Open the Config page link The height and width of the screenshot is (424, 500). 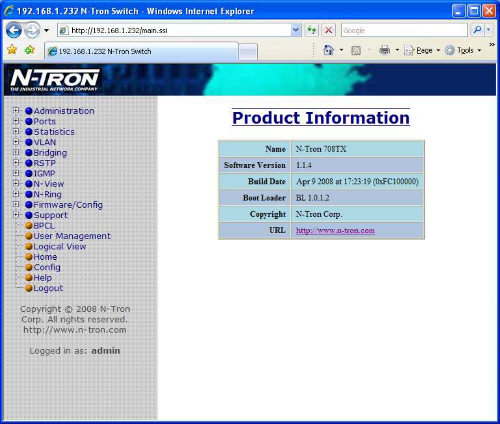coord(47,267)
